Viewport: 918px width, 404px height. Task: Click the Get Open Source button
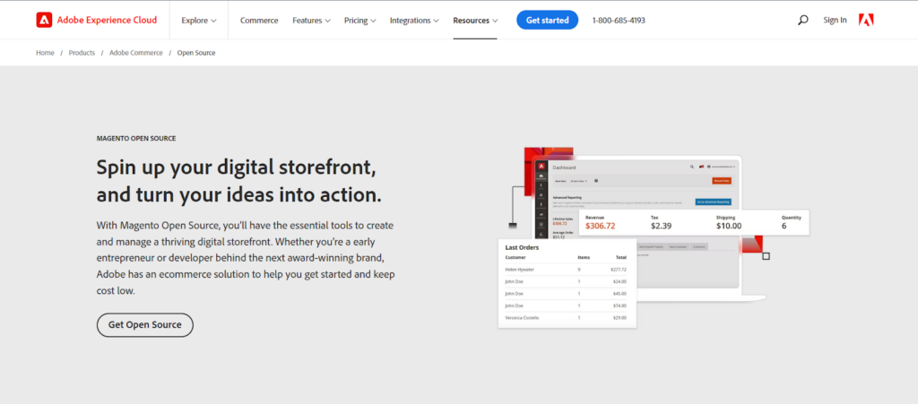(x=144, y=325)
